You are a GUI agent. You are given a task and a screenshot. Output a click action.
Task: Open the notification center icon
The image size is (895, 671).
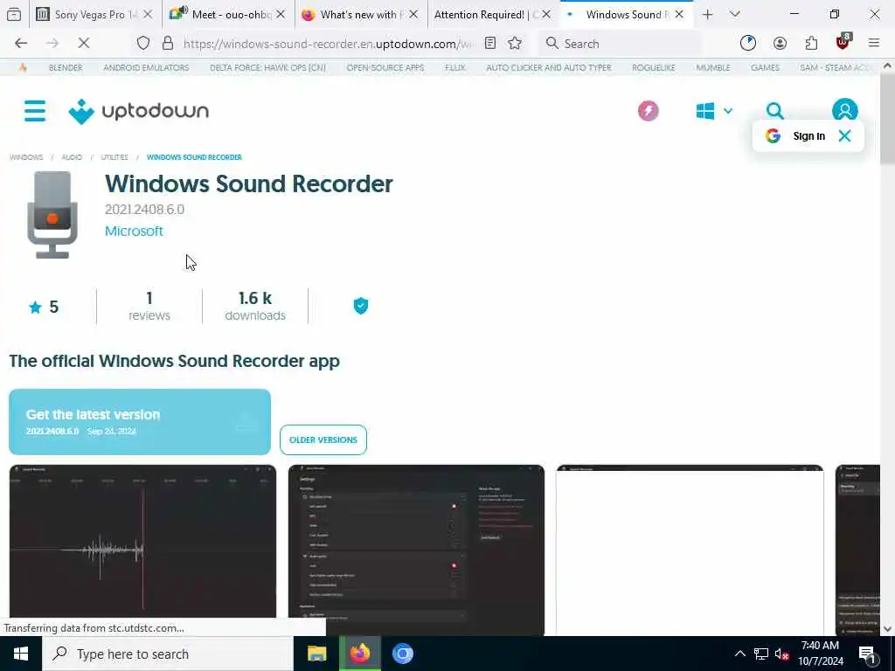click(867, 654)
